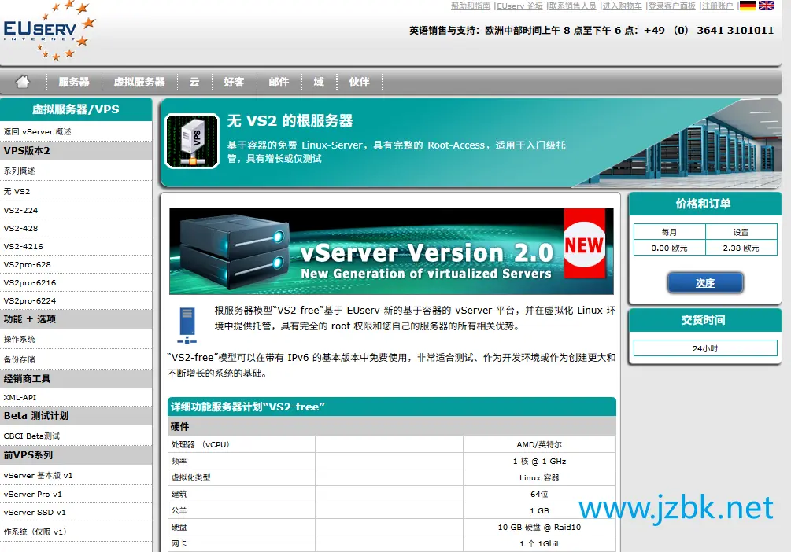The height and width of the screenshot is (552, 791).
Task: Click the VPS版本2 section heading
Action: click(76, 151)
